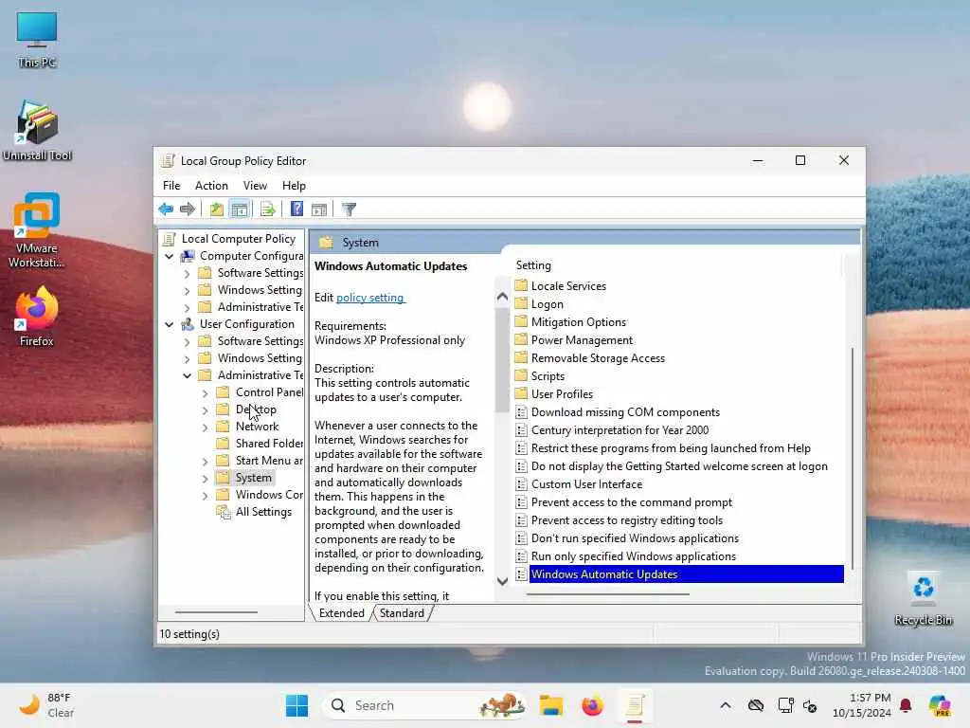Click the Power Management folder icon
Image resolution: width=970 pixels, height=728 pixels.
(522, 339)
